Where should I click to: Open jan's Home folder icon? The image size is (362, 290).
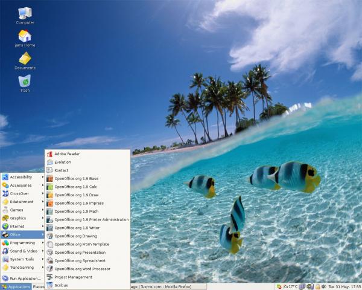pos(25,38)
